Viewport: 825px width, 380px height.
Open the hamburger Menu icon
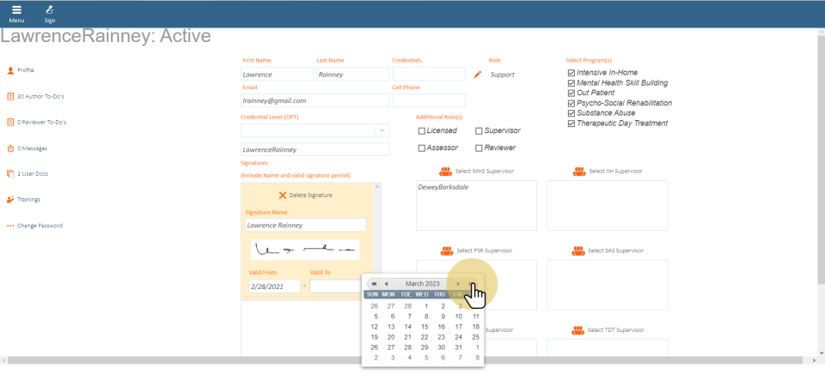[16, 10]
